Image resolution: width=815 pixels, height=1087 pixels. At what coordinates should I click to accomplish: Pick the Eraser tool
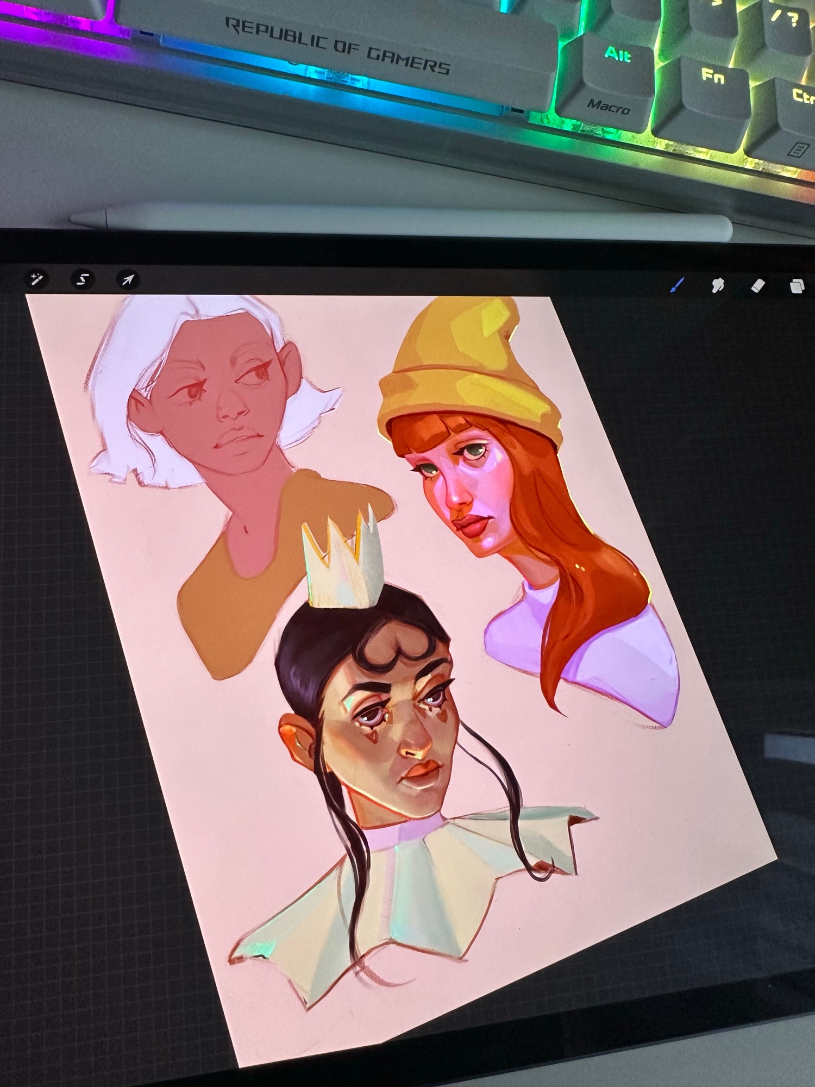point(757,285)
